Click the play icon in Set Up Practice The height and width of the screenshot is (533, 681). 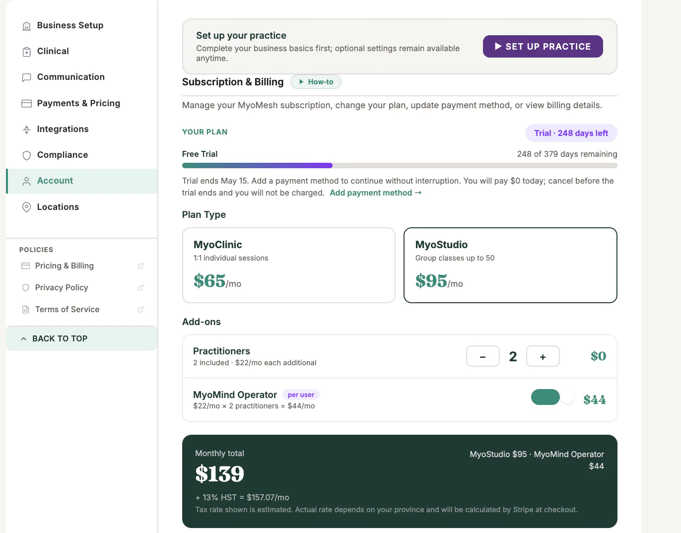click(498, 46)
